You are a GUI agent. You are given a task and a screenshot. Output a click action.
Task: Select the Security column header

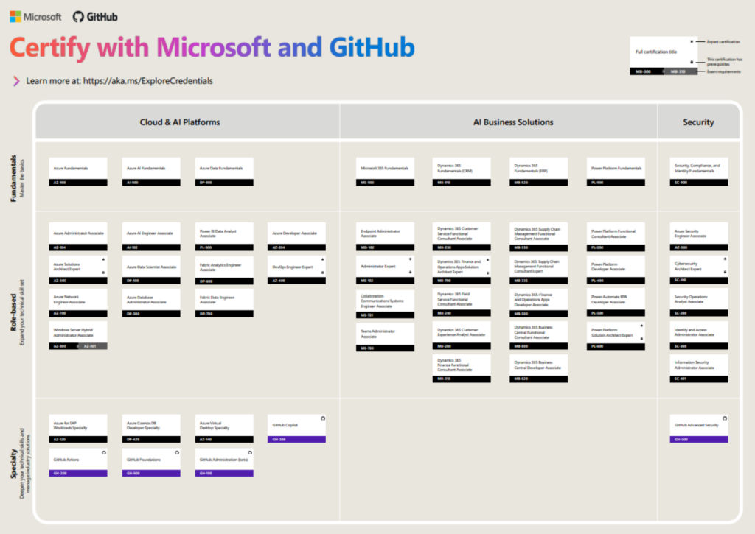(x=698, y=122)
